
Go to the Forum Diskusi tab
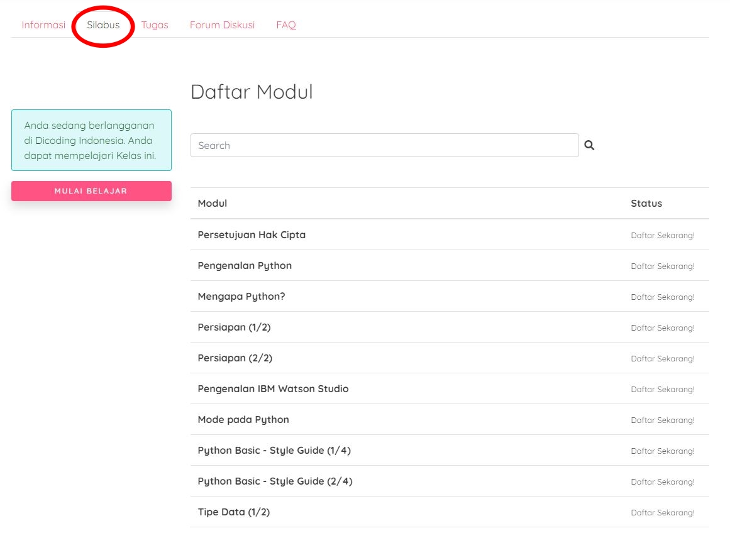point(222,25)
